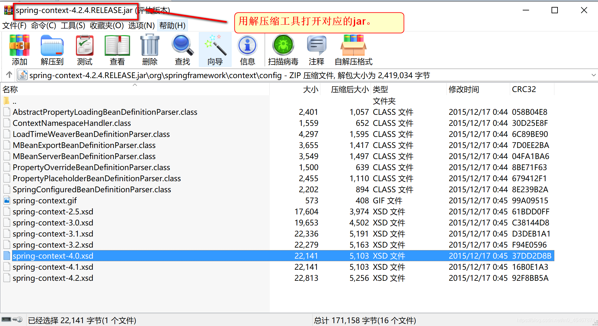Open the 命令(C) menu
Viewport: 598px width, 326px height.
(44, 26)
